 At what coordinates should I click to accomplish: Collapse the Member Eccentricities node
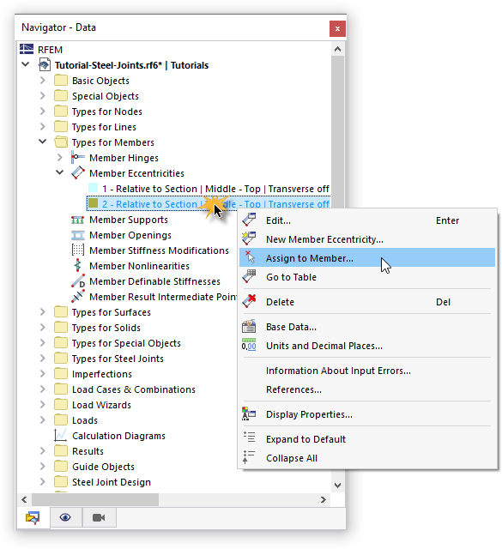pos(59,172)
